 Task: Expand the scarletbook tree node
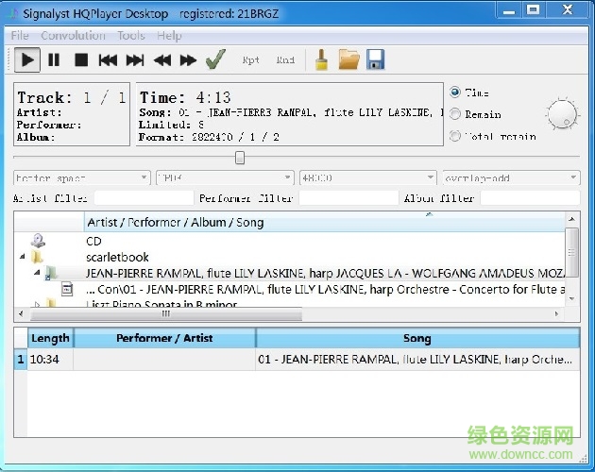click(22, 257)
